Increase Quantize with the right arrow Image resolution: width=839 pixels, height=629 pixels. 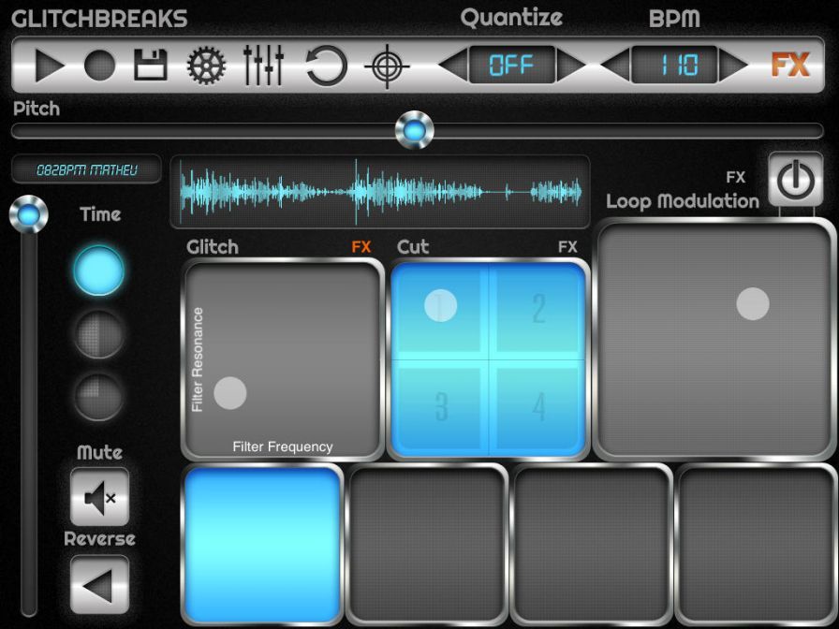[573, 66]
